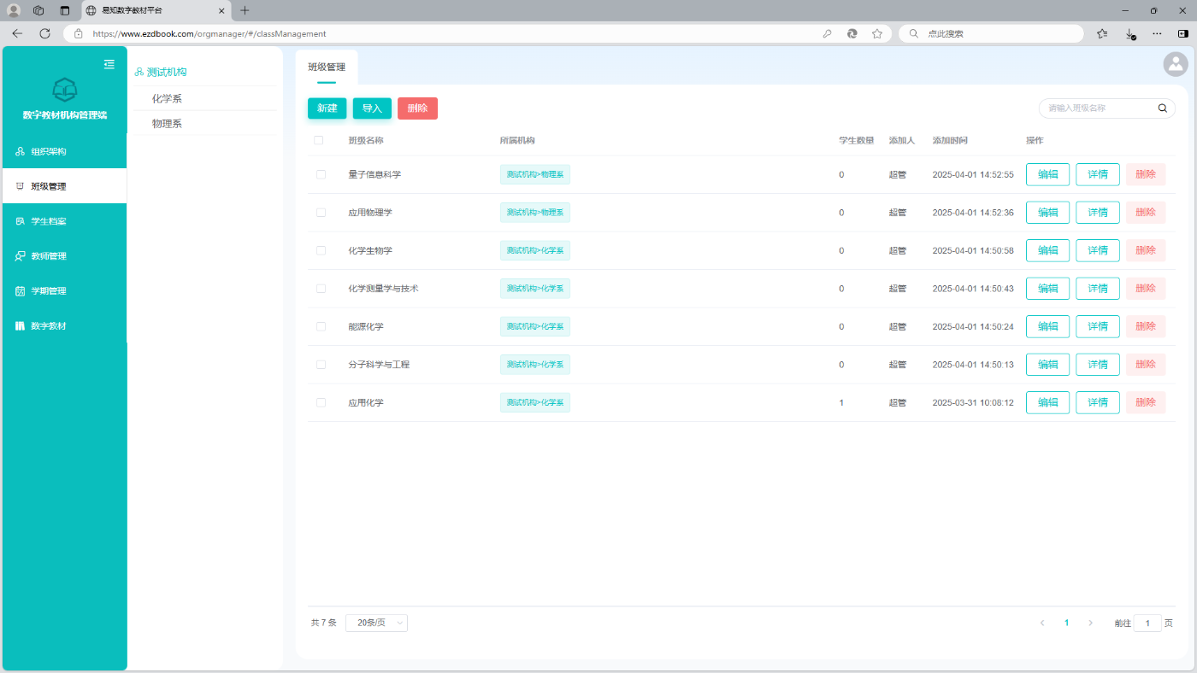Open browser downloads icon

[x=1130, y=33]
